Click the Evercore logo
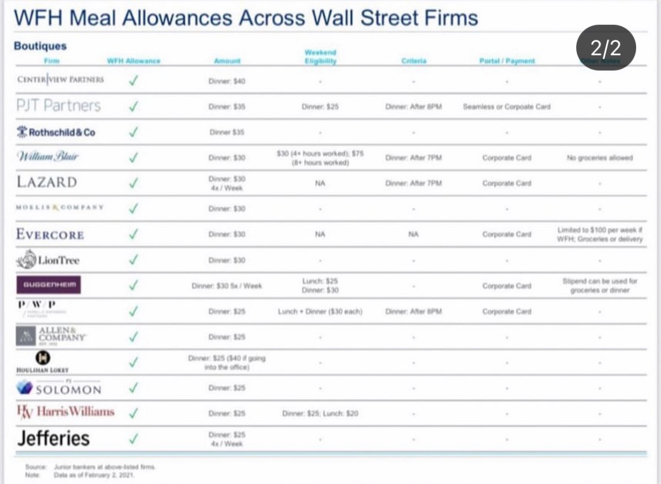 [x=50, y=234]
